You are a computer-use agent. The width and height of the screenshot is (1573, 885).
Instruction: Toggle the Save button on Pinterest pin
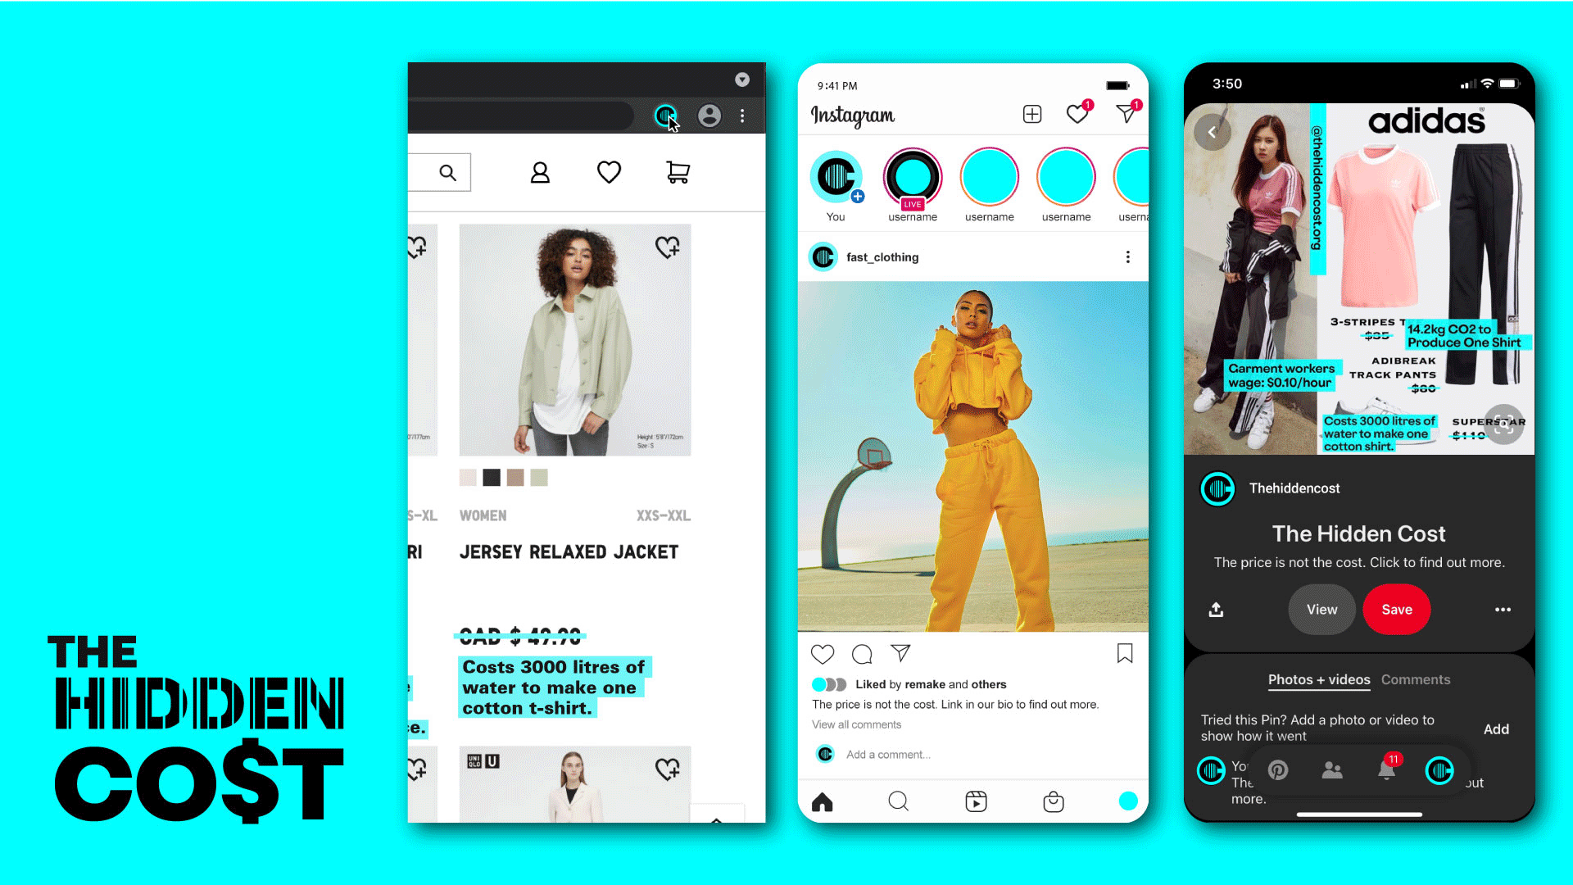(x=1397, y=610)
